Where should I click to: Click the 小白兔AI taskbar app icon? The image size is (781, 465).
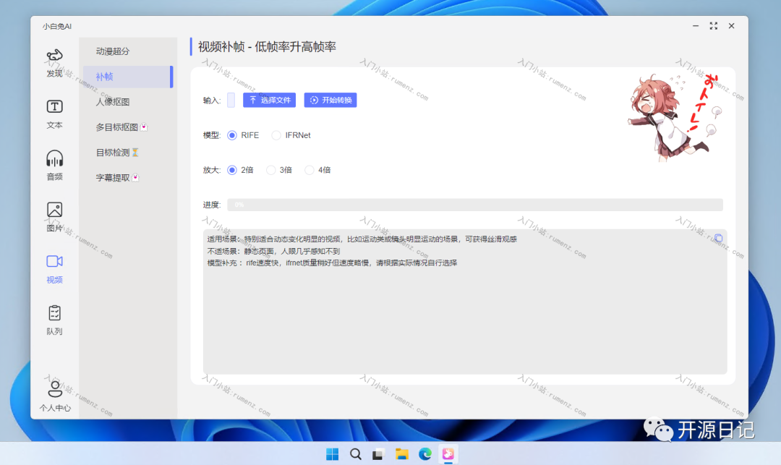(x=448, y=454)
